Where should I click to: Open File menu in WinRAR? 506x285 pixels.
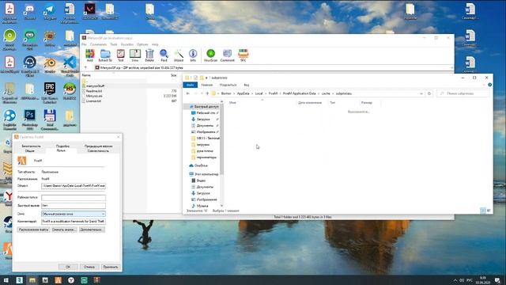pyautogui.click(x=84, y=44)
